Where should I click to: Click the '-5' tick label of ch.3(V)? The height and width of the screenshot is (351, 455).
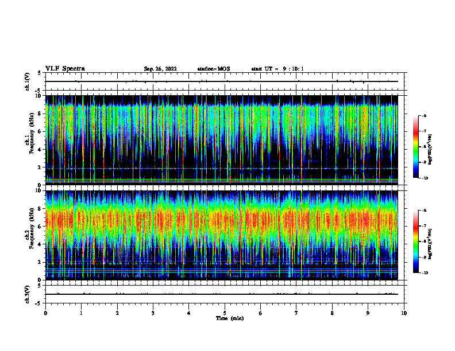tap(38, 303)
